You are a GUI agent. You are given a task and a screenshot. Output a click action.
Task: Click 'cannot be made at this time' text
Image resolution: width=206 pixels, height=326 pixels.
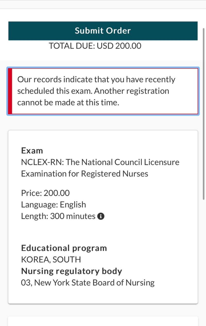pyautogui.click(x=68, y=103)
